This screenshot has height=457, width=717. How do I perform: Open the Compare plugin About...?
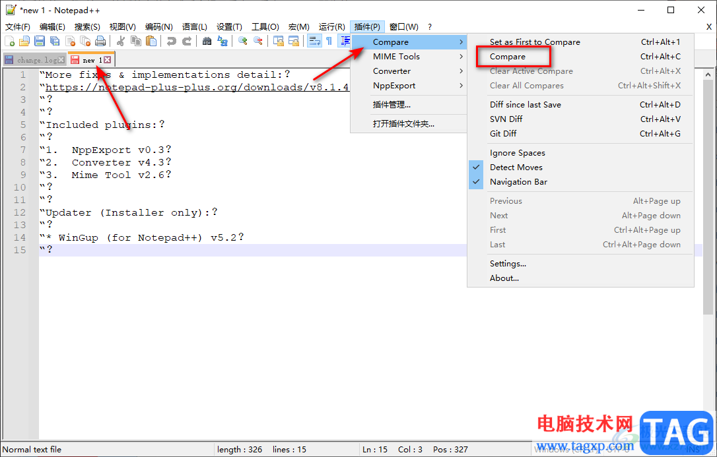(x=580, y=278)
